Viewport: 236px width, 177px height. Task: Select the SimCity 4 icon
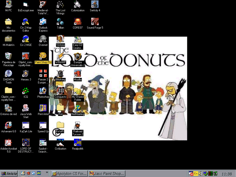[95, 4]
